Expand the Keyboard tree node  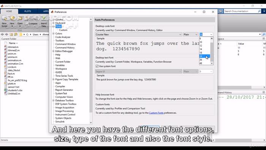coord(53,23)
